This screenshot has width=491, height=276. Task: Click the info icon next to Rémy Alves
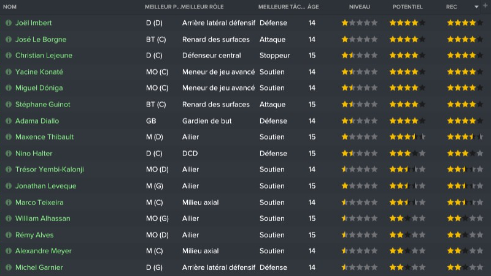point(8,234)
